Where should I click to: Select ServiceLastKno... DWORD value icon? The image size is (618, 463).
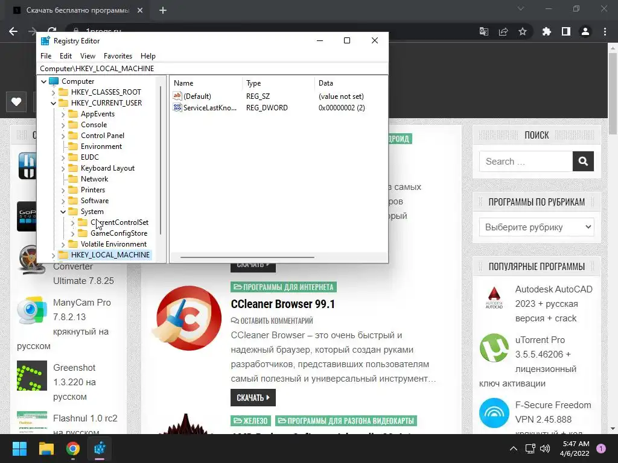click(177, 107)
